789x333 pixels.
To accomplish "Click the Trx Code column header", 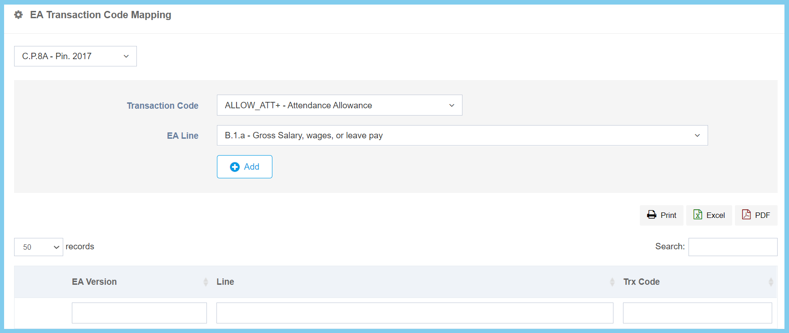I will 641,282.
